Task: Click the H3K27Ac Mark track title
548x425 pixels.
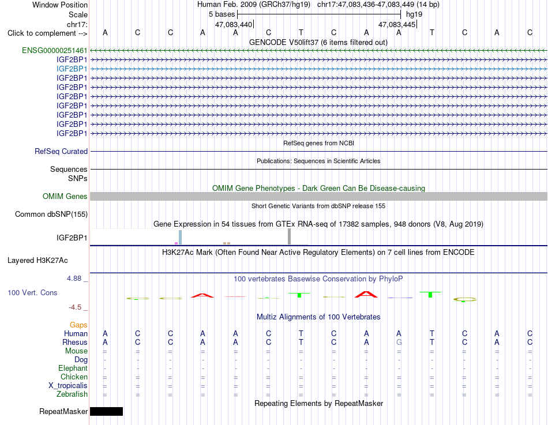Action: click(318, 253)
